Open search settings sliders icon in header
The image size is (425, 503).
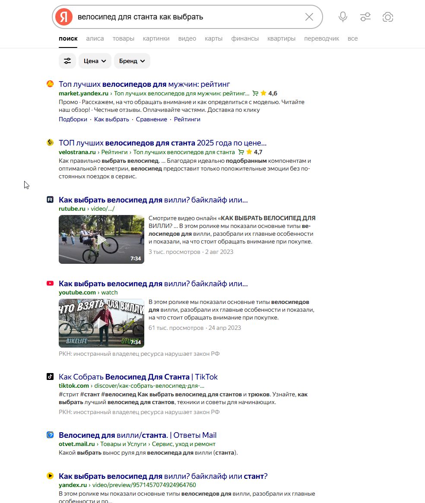pyautogui.click(x=365, y=17)
